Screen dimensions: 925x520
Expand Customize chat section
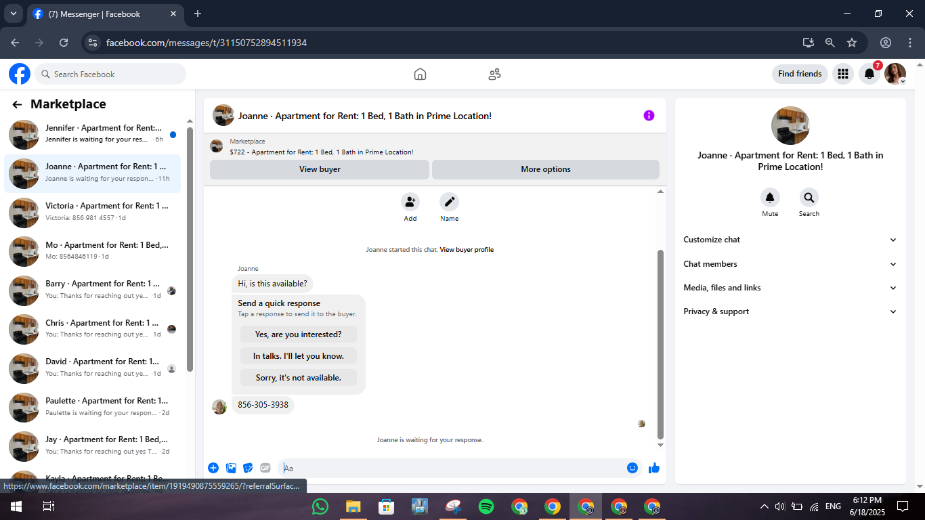tap(790, 240)
